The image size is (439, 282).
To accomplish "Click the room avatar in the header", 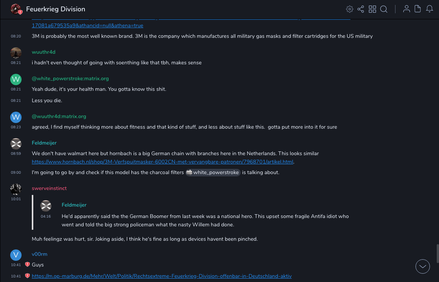I will click(x=16, y=9).
